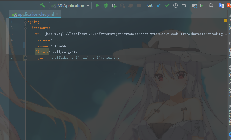This screenshot has width=231, height=140.
Task: Run with Coverage shield icon
Action: pos(114,6)
